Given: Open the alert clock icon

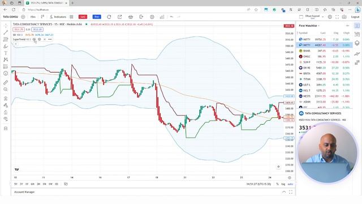Looking at the screenshot, I should point(152,17).
